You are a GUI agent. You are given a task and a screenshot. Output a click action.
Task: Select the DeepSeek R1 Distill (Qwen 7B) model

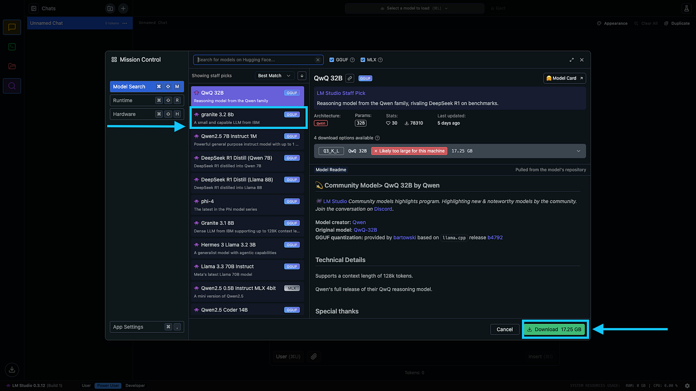point(248,162)
